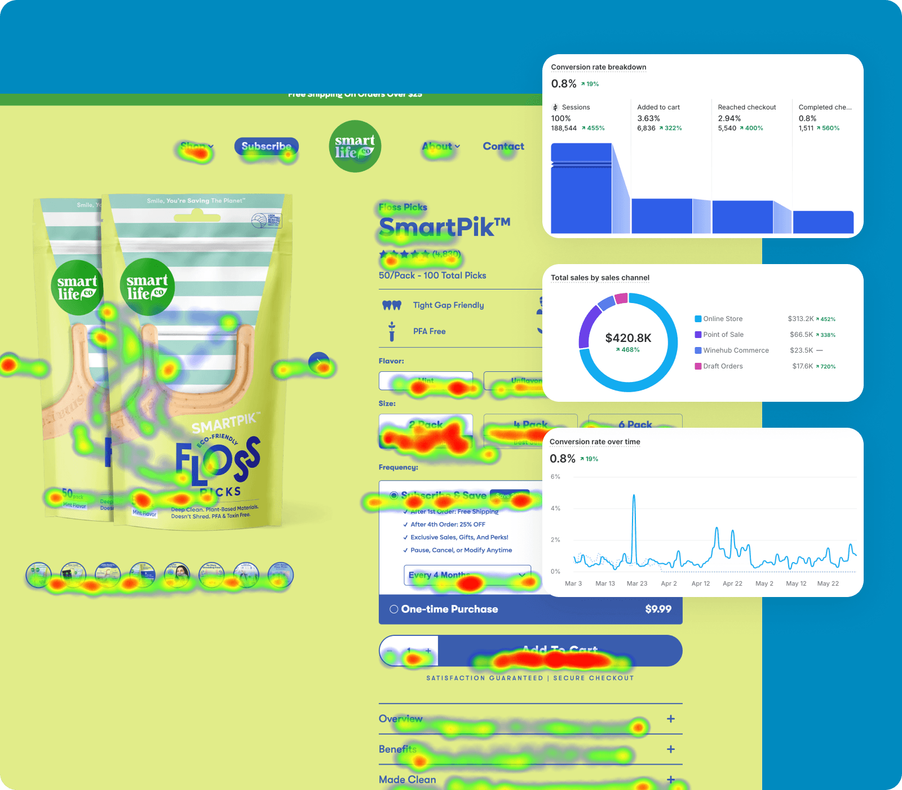Select the Subscribe & Save radio option

pyautogui.click(x=394, y=495)
